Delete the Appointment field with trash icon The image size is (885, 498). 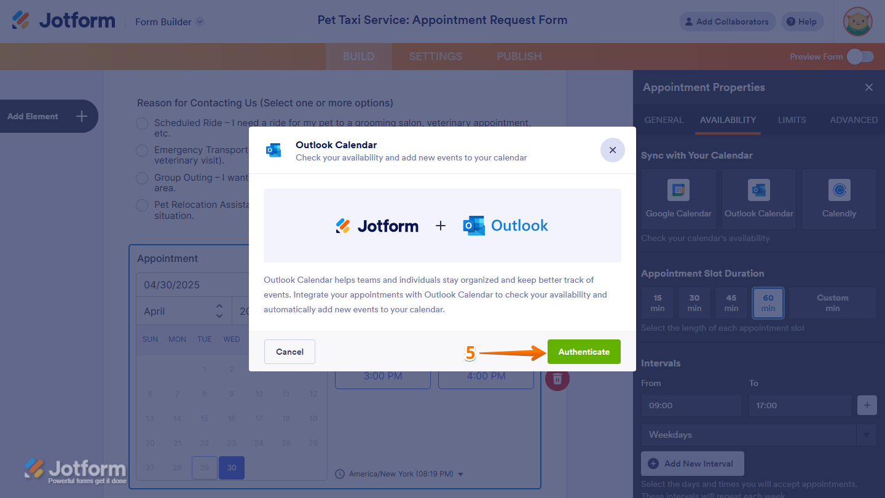point(557,379)
